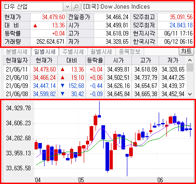Open the 다우 산업 index dropdown arrow
196x184 pixels.
67,7
